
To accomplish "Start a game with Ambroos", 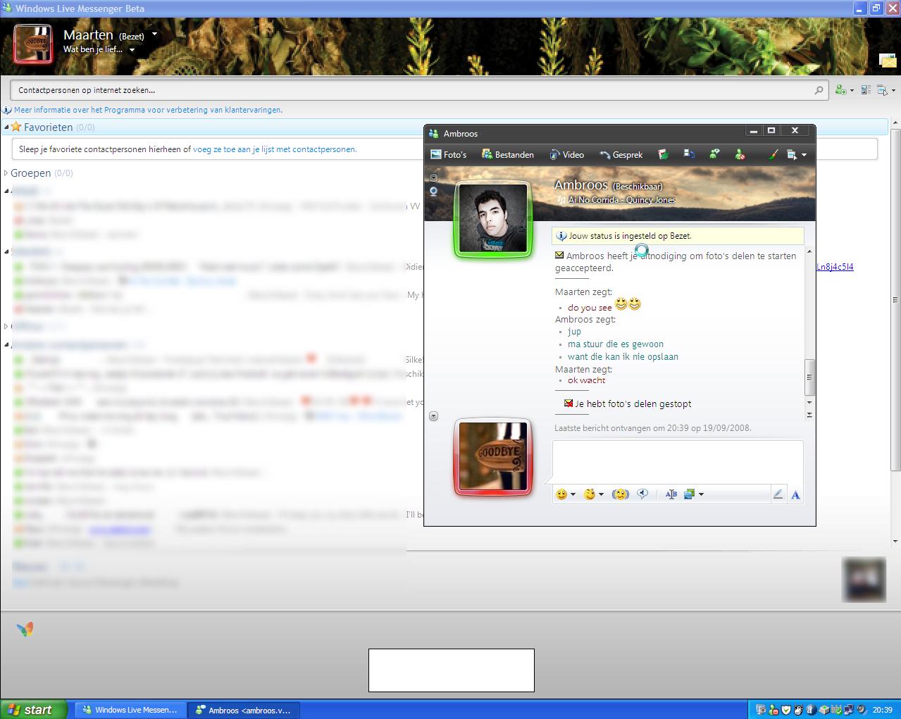I will click(x=663, y=154).
